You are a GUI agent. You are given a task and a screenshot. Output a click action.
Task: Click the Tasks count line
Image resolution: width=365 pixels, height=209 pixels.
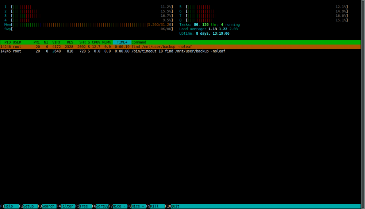click(x=210, y=25)
